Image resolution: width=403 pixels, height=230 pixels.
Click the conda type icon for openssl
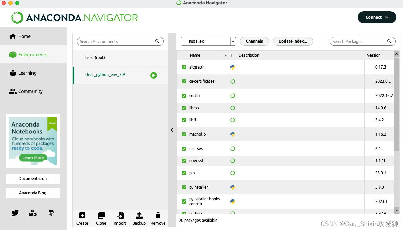click(233, 161)
